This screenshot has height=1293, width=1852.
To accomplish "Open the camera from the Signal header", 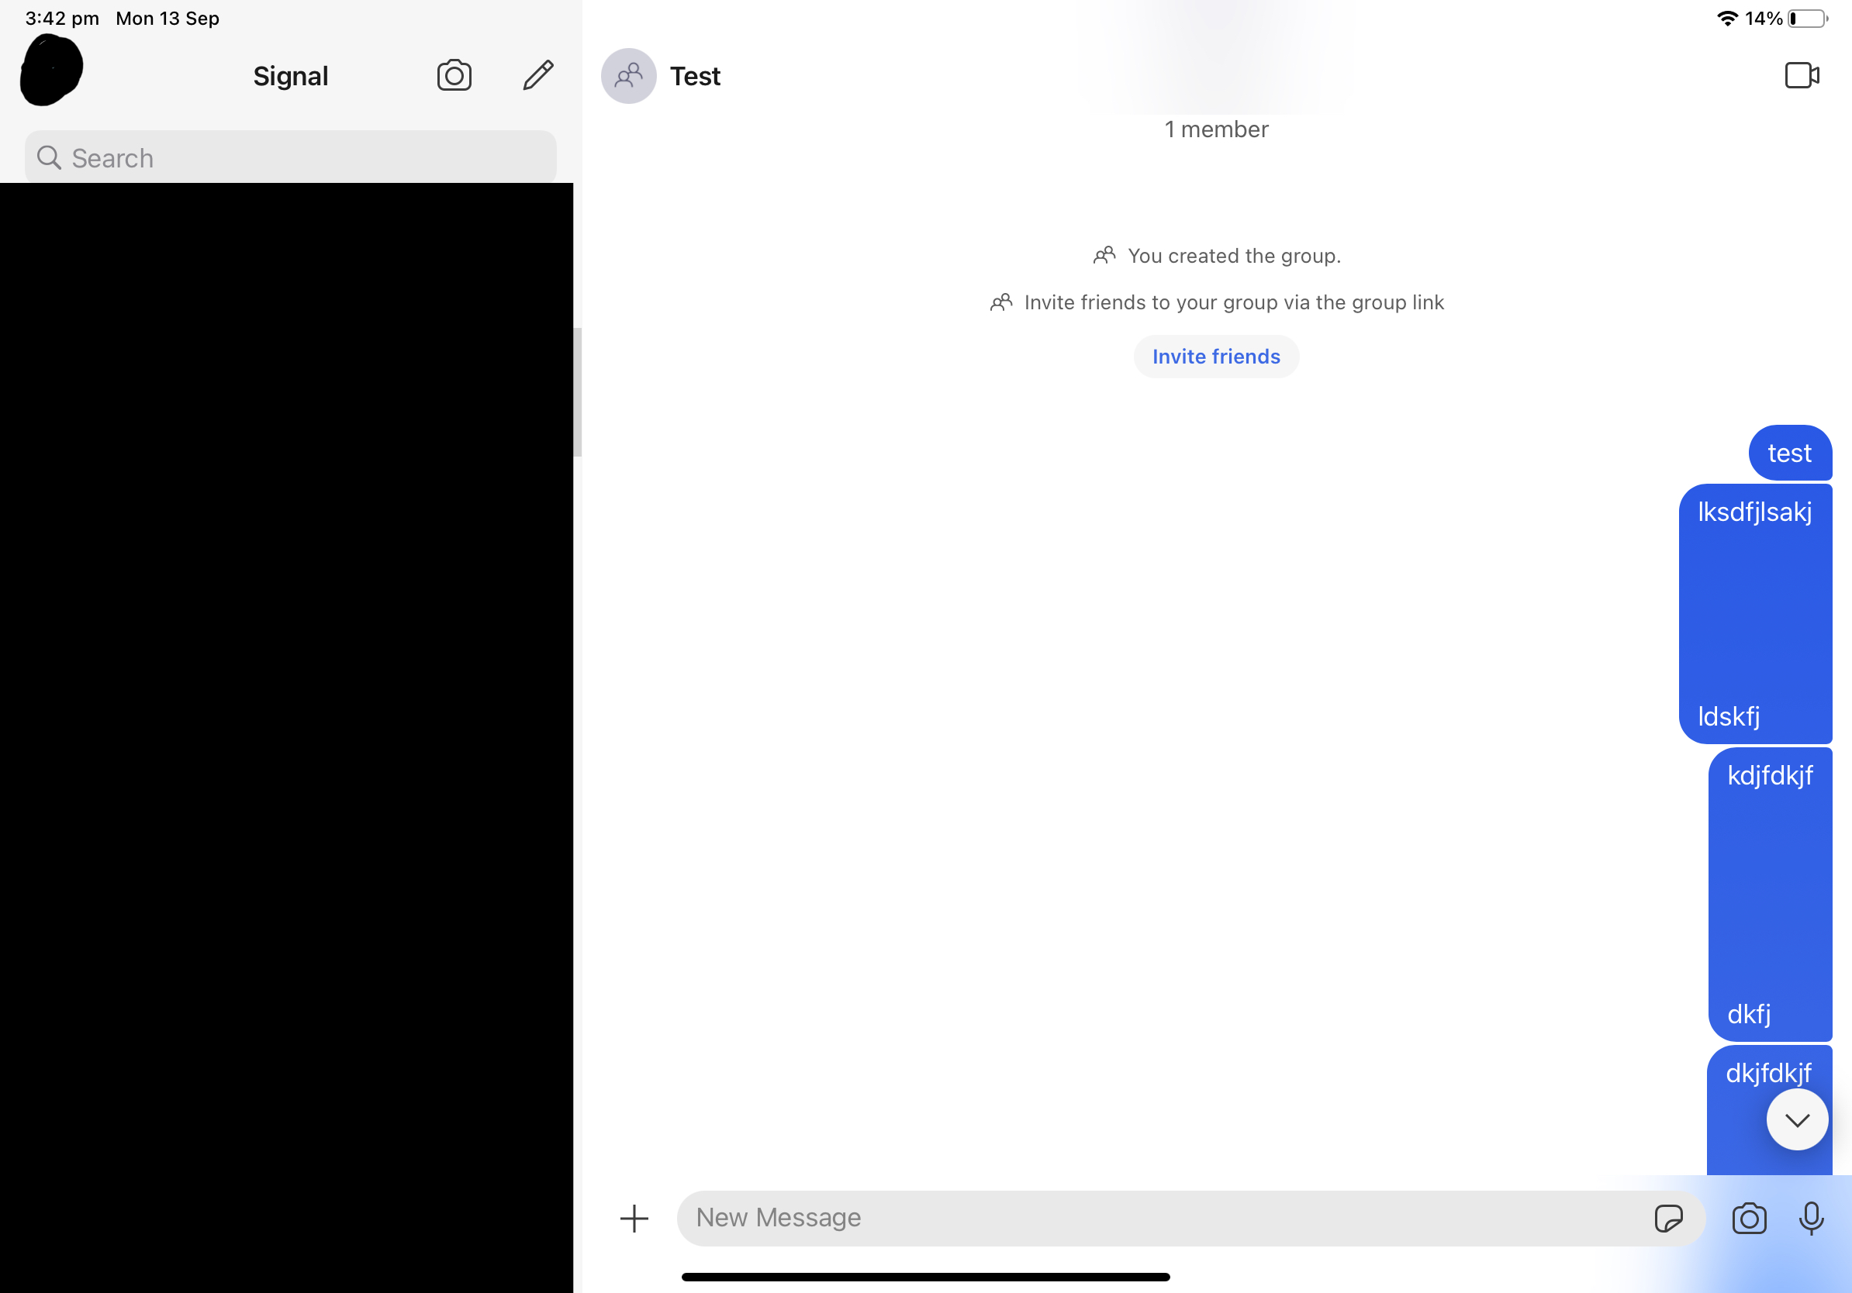I will click(454, 75).
